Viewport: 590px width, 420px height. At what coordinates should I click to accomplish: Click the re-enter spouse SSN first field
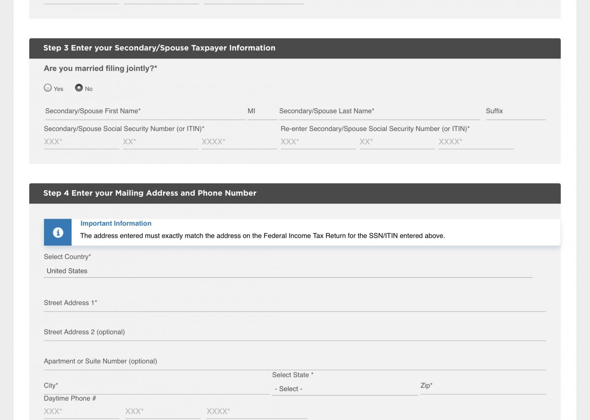coord(318,142)
